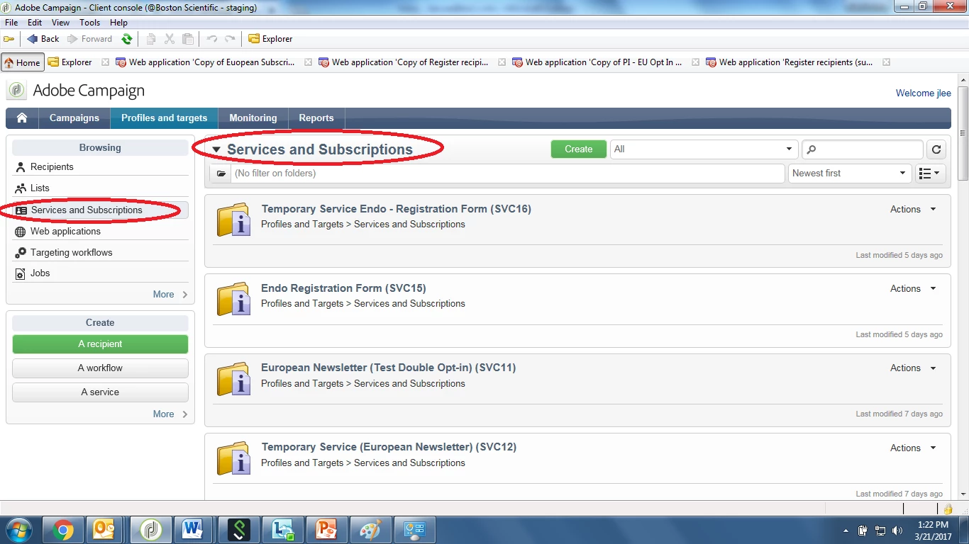This screenshot has width=969, height=544.
Task: Switch to the Profiles and targets tab
Action: (x=165, y=118)
